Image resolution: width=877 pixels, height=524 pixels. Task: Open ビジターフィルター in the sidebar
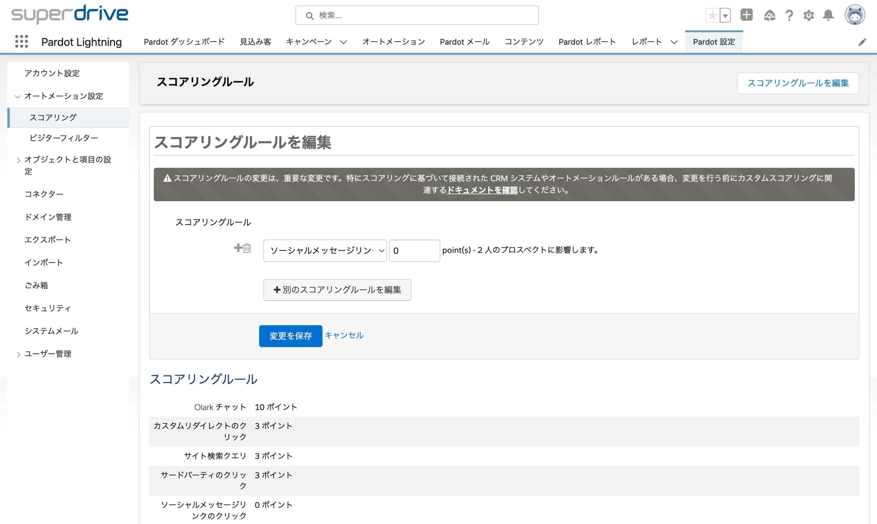64,138
